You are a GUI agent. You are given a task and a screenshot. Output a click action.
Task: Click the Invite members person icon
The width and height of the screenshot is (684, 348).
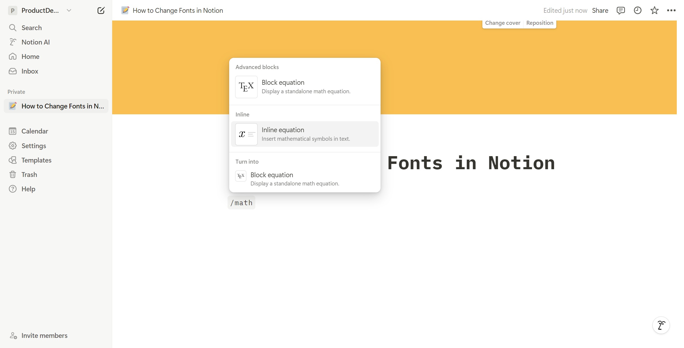[13, 335]
